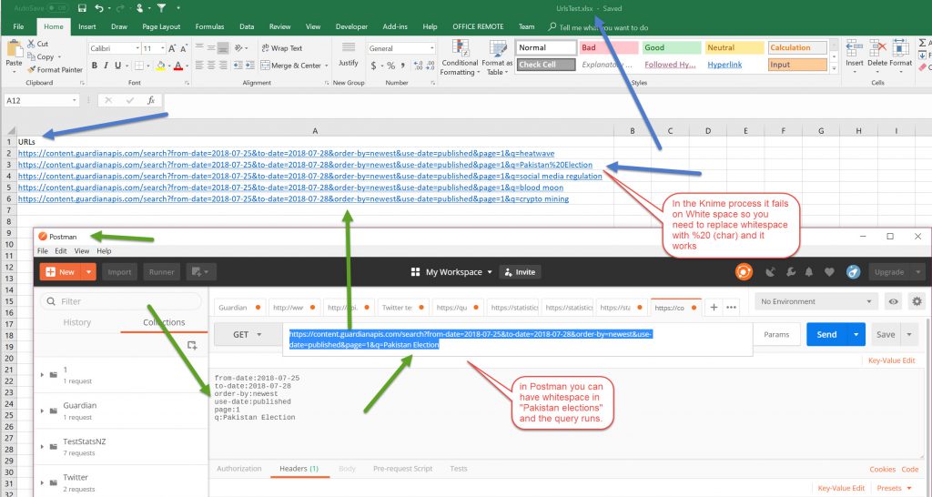932x497 pixels.
Task: Click Postman environment quick look eye icon
Action: point(894,301)
